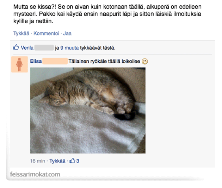Open the '9 muuta' likers list

pos(69,48)
